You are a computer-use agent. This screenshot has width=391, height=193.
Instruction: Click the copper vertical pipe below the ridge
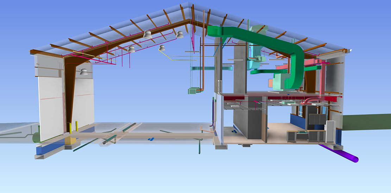[x=203, y=50]
